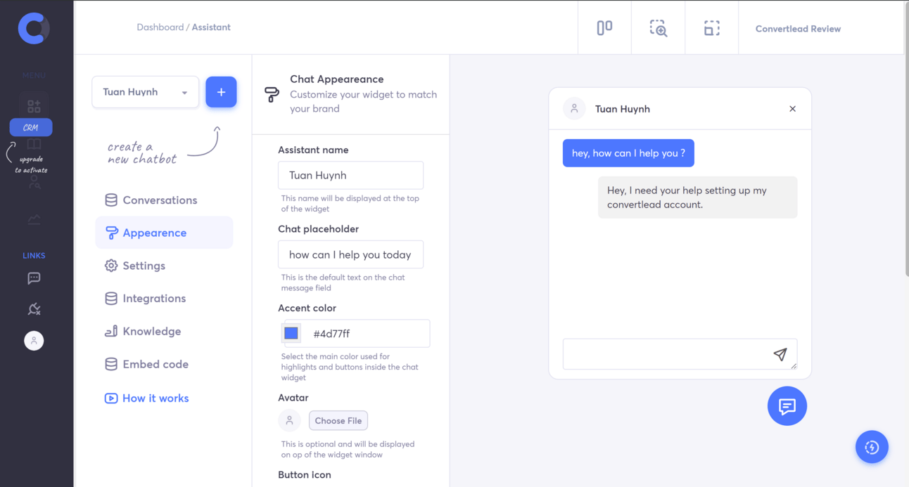909x487 pixels.
Task: Click the Button icon label
Action: point(305,475)
